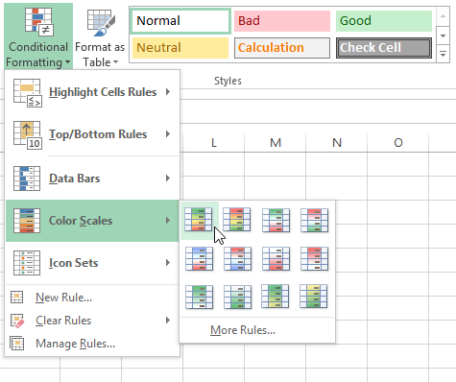This screenshot has width=456, height=382.
Task: Expand the Data Bars arrow
Action: 168,179
